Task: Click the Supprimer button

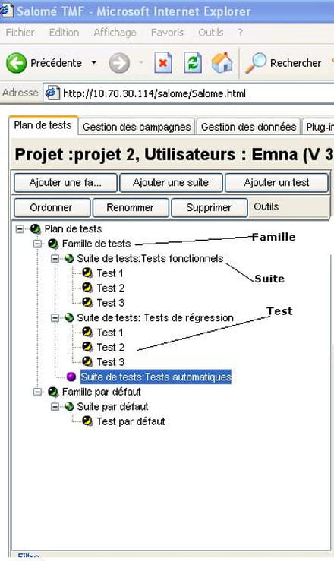Action: [x=209, y=207]
